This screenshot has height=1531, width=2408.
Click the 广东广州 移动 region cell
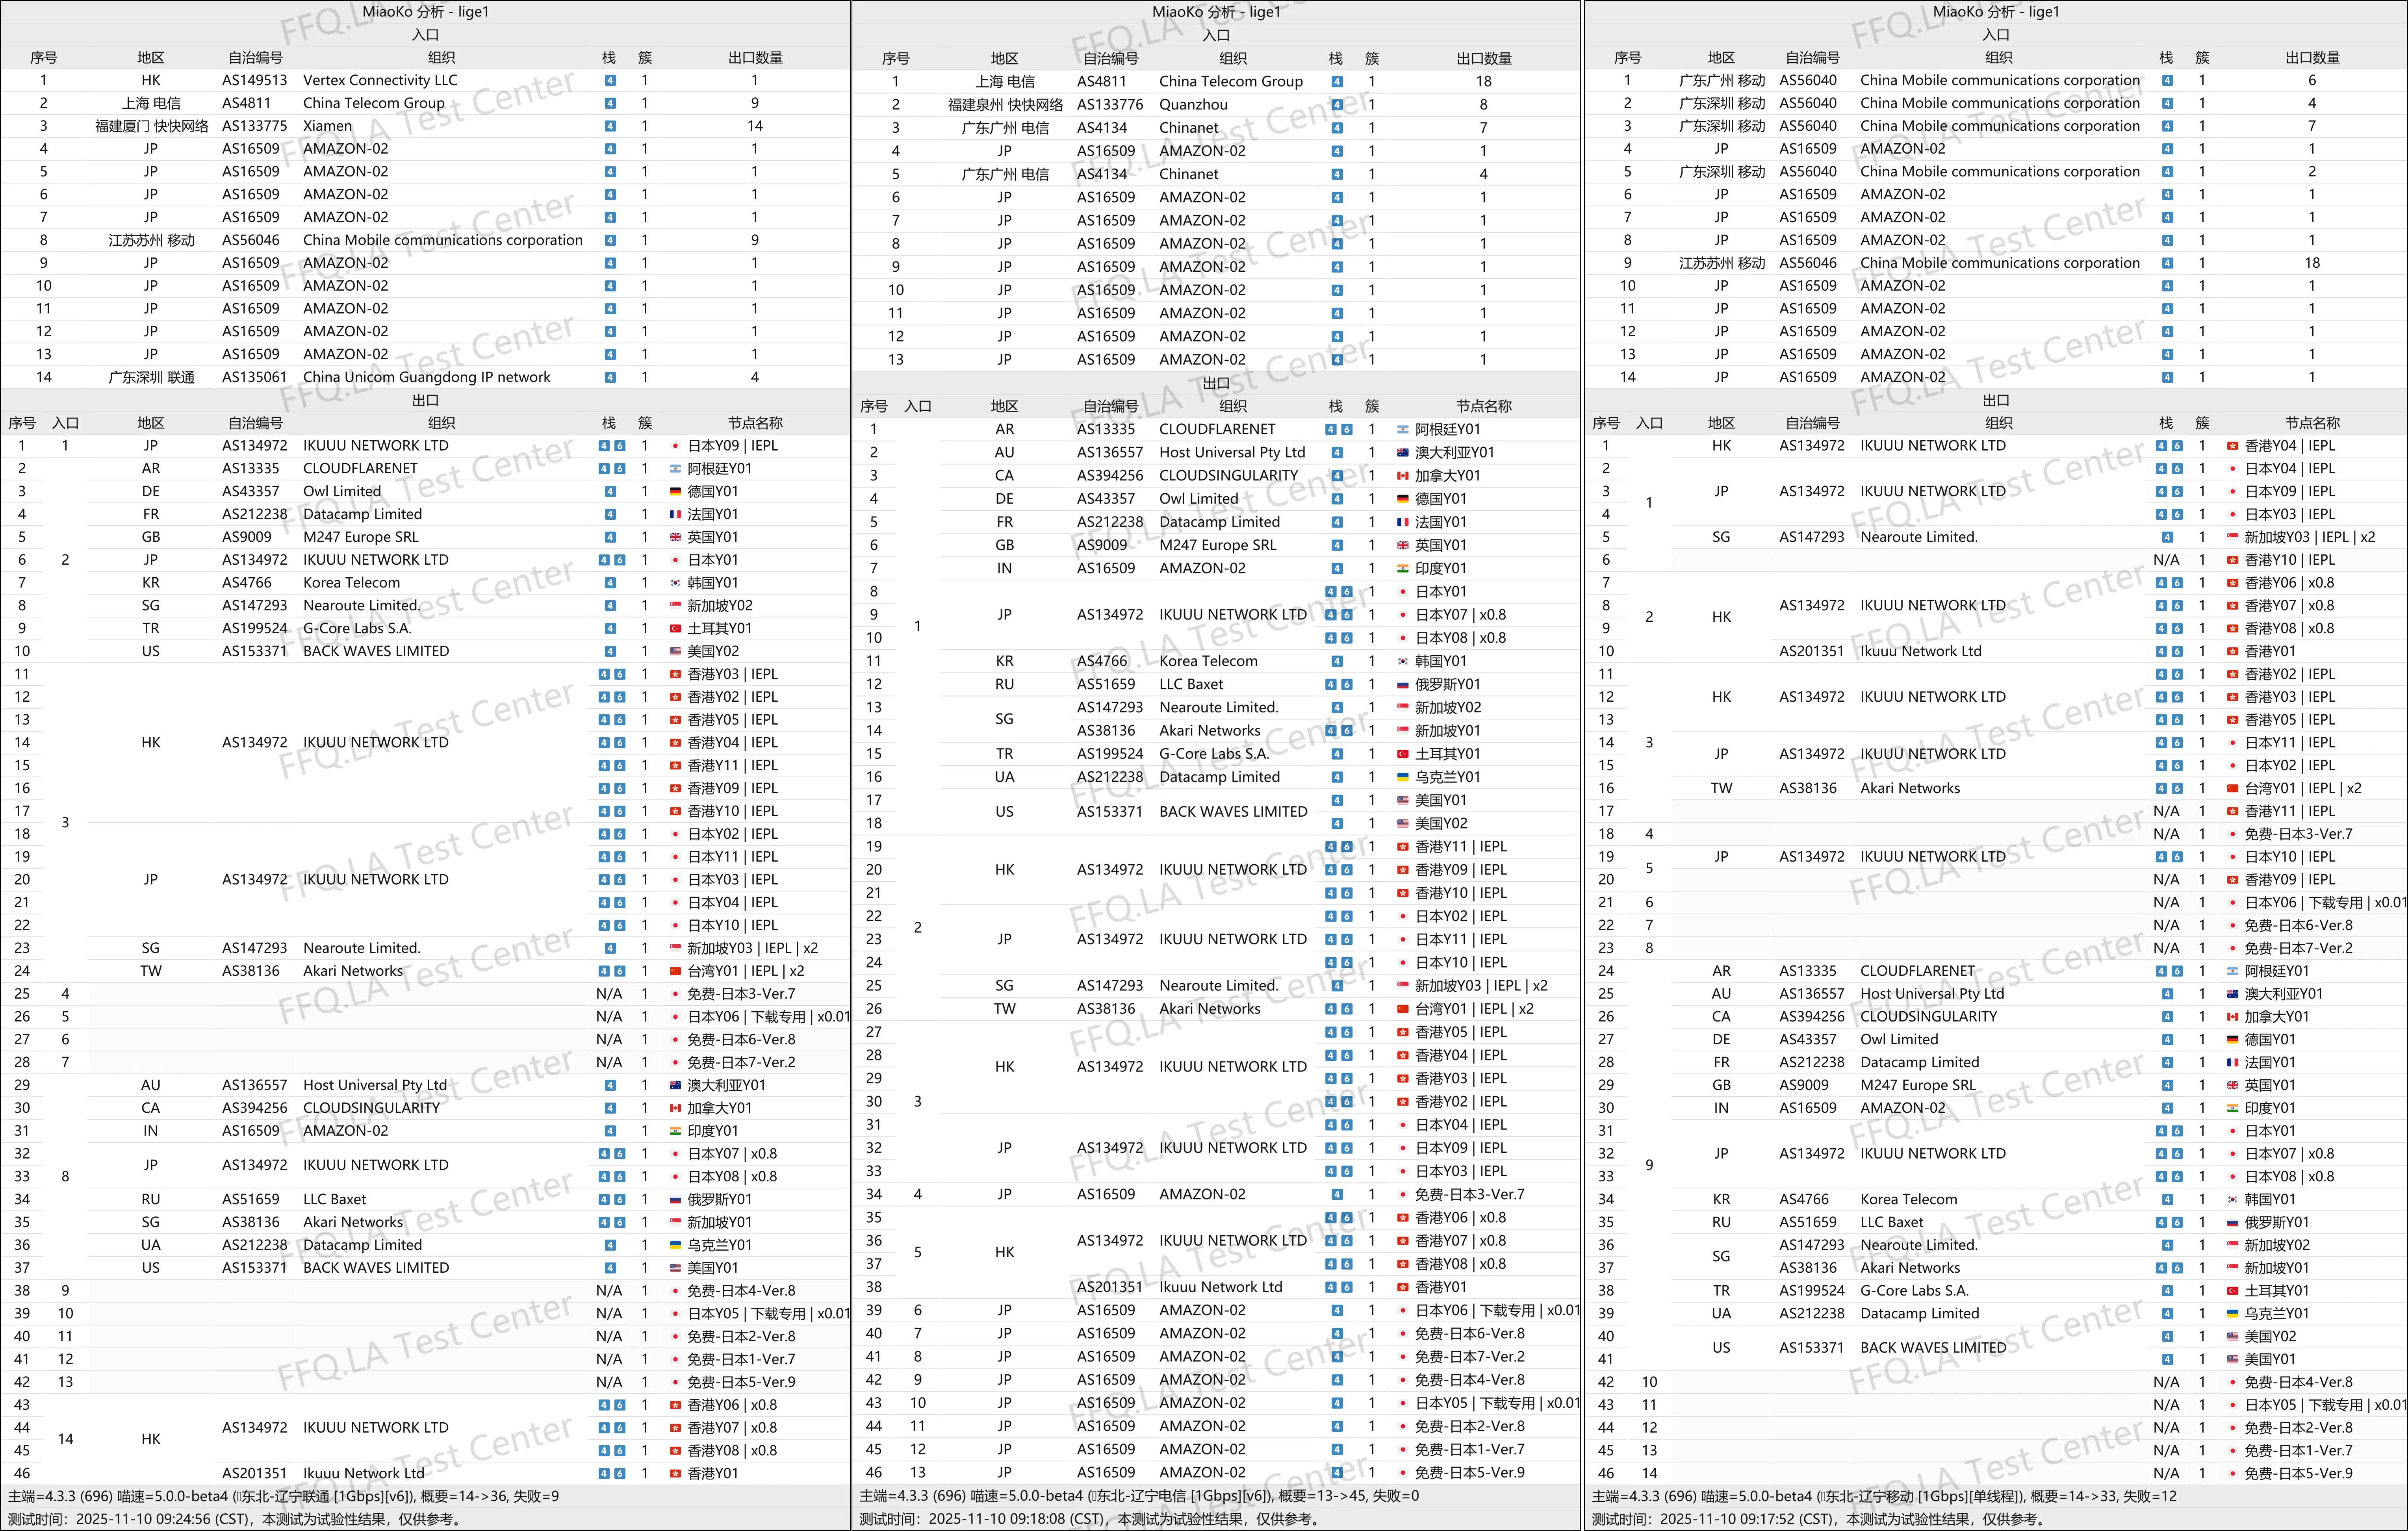pos(1721,80)
